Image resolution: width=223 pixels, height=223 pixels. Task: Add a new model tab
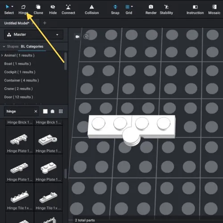tap(45, 23)
